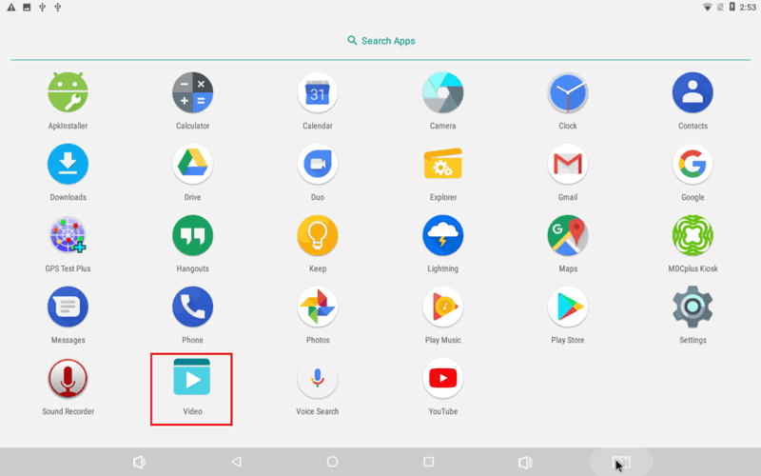Click the Search Apps field
Viewport: 761px width, 476px height.
[380, 41]
